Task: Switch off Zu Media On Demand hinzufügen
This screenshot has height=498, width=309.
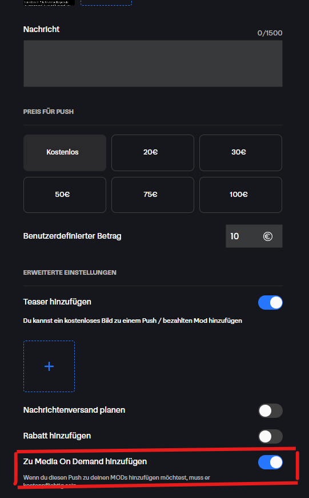Action: (x=270, y=462)
